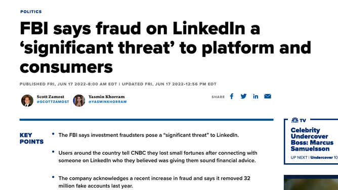Visit @SCOTTZAMOST Twitter handle

[x=53, y=102]
